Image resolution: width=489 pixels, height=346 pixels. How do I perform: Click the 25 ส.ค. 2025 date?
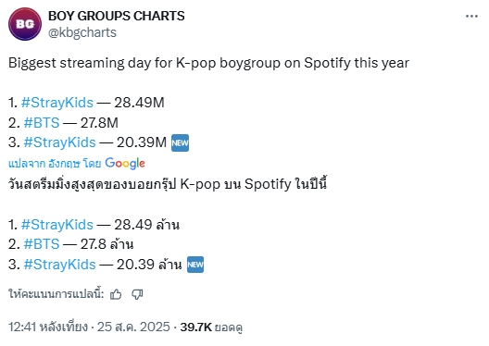click(x=133, y=327)
